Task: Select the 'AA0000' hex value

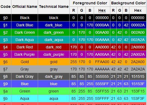Action: (x=102, y=47)
